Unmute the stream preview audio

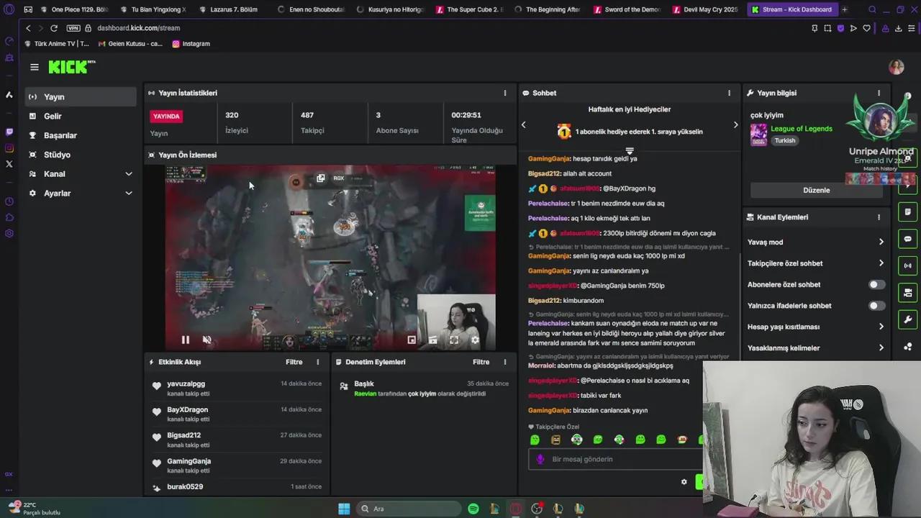[207, 340]
